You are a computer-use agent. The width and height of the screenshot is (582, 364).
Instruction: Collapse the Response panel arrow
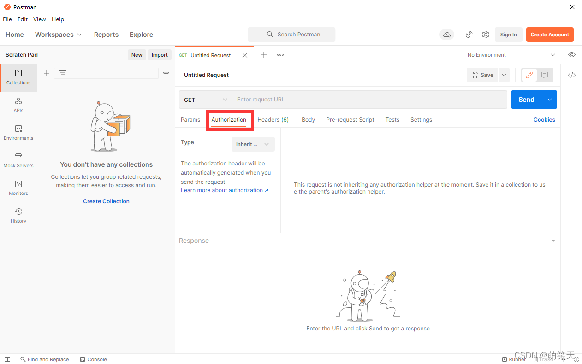(x=553, y=241)
